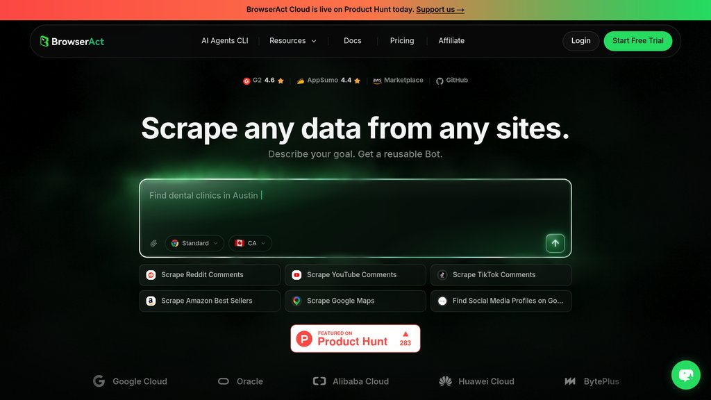
Task: Select Scrape Reddit Comments suggestion
Action: (x=210, y=275)
